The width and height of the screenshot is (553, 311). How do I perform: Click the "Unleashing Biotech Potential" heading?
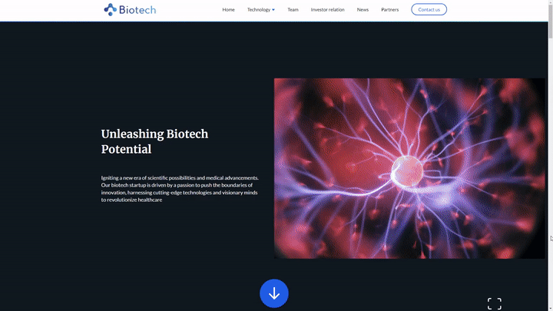point(154,141)
